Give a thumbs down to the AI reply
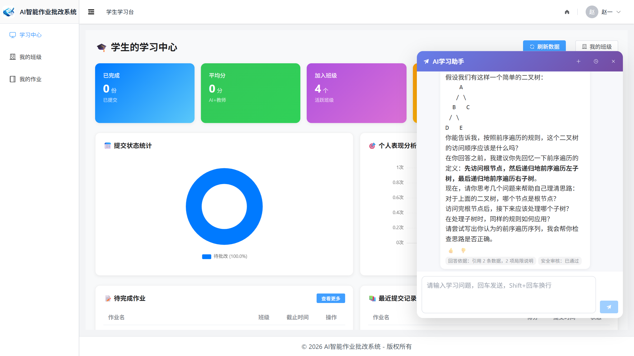This screenshot has height=356, width=634. pyautogui.click(x=463, y=250)
